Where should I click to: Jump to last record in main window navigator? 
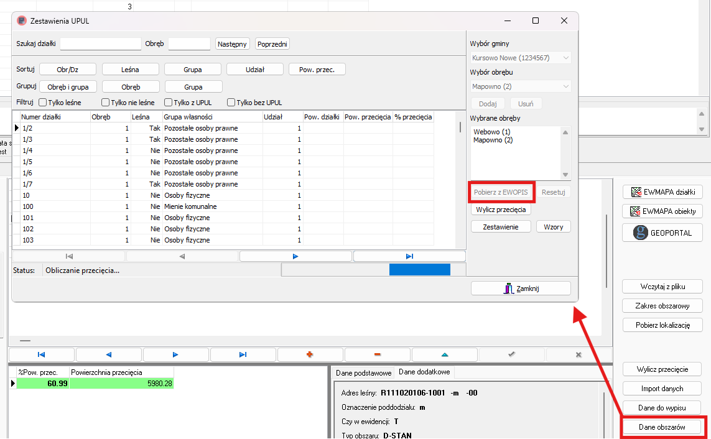click(243, 354)
